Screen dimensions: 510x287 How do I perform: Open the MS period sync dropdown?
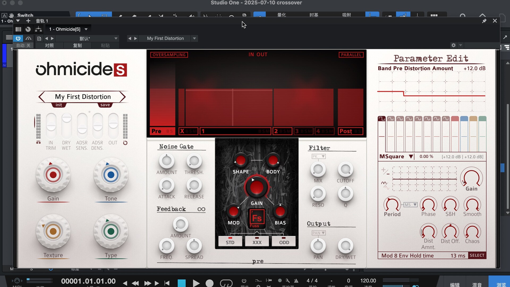[411, 205]
